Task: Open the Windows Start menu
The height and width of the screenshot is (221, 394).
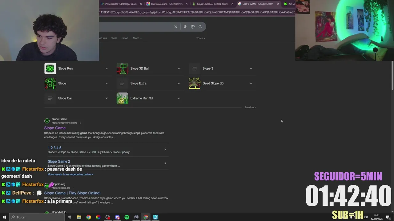Action: [x=4, y=217]
